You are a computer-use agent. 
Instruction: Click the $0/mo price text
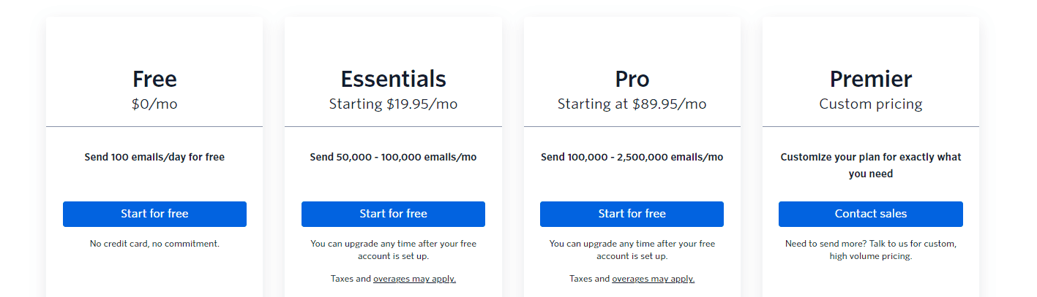click(x=154, y=104)
